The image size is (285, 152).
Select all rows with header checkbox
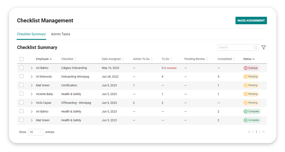point(21,59)
